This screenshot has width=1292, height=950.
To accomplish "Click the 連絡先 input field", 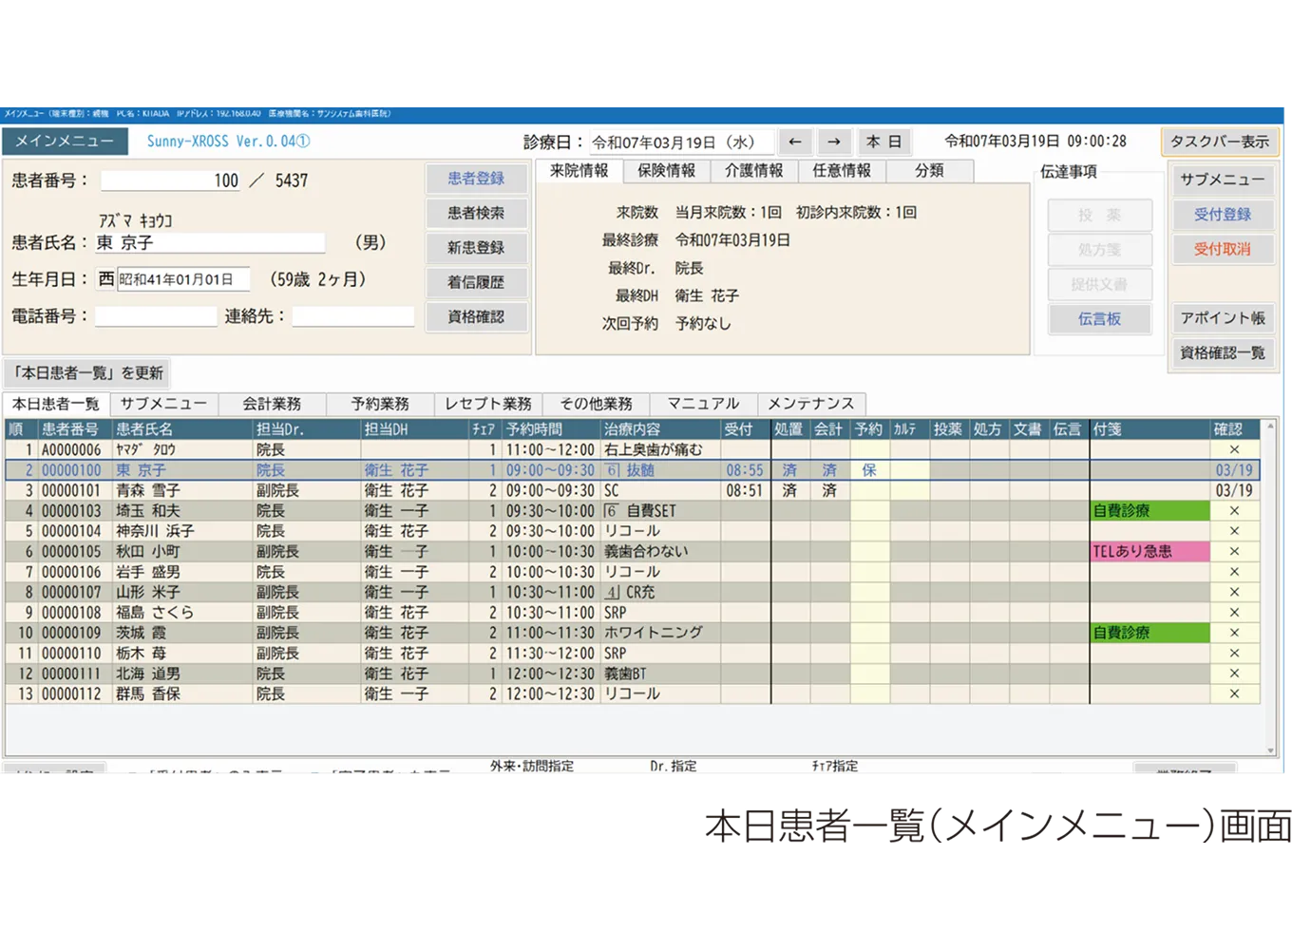I will click(x=353, y=316).
